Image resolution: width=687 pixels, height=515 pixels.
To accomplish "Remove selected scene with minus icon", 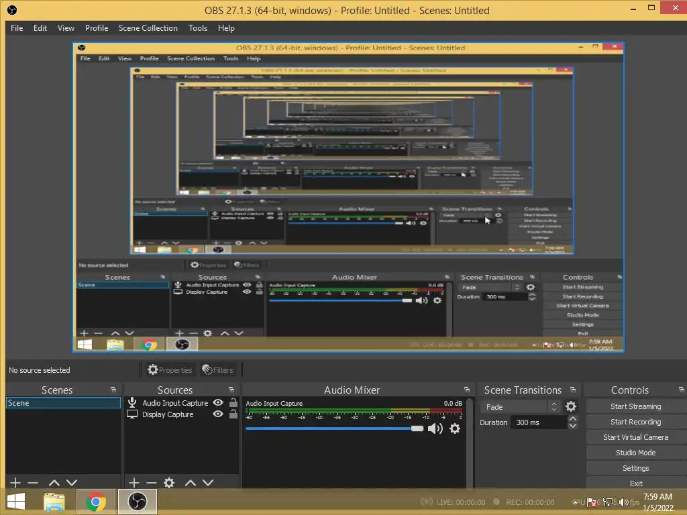I will (x=33, y=483).
